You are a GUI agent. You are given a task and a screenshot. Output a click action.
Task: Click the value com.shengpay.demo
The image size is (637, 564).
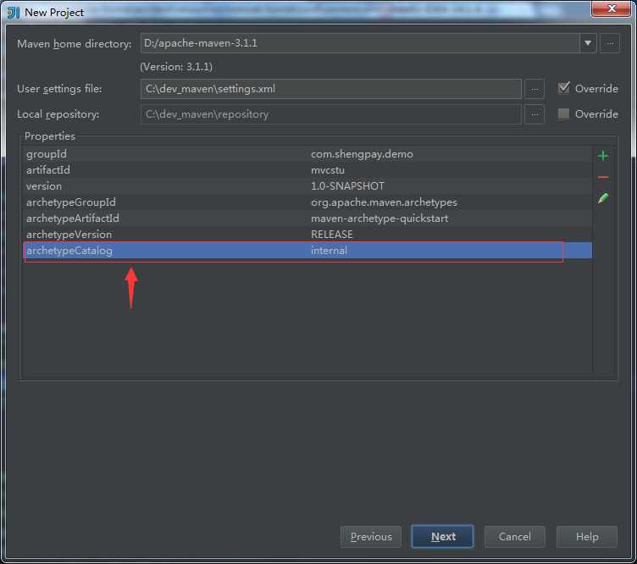coord(362,154)
